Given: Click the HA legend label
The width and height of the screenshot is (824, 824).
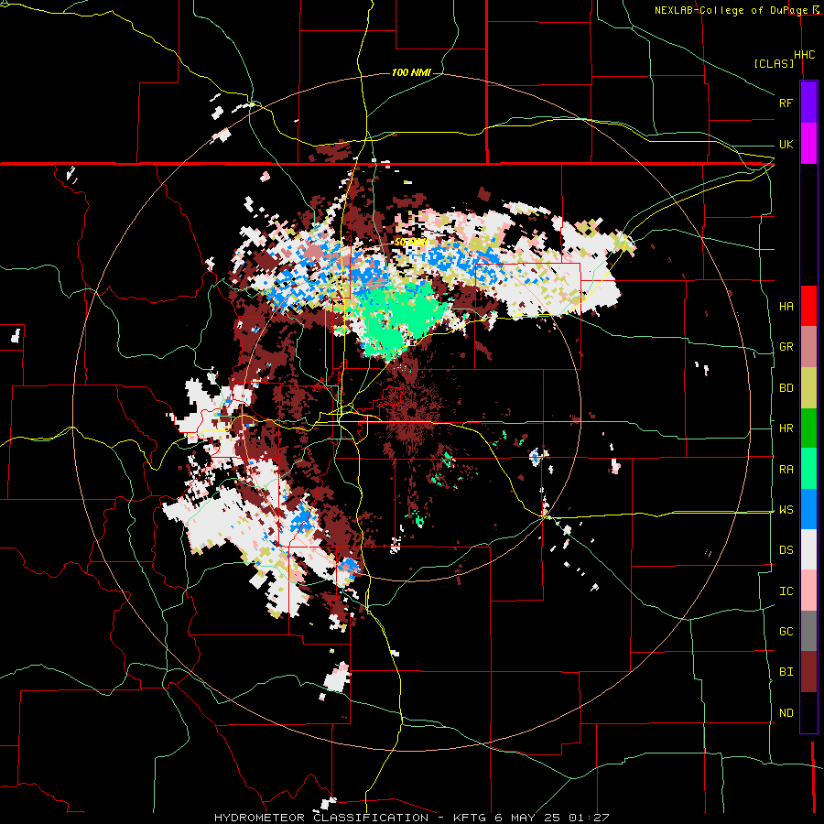Looking at the screenshot, I should [786, 307].
